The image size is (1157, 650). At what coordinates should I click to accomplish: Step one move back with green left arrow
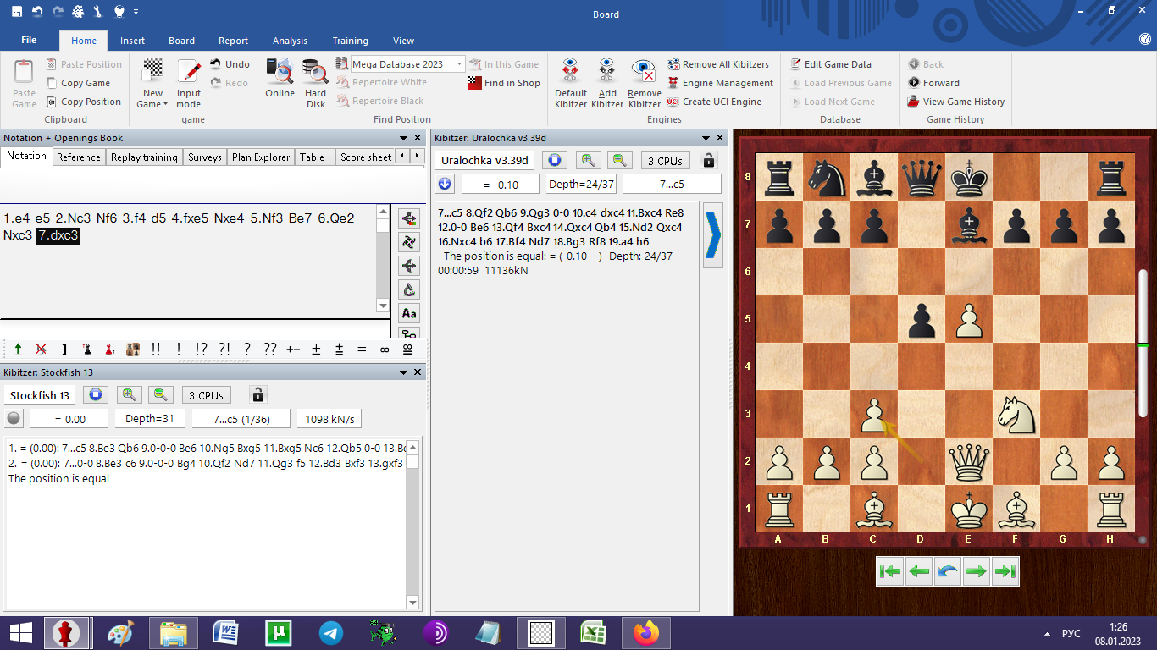[x=919, y=571]
